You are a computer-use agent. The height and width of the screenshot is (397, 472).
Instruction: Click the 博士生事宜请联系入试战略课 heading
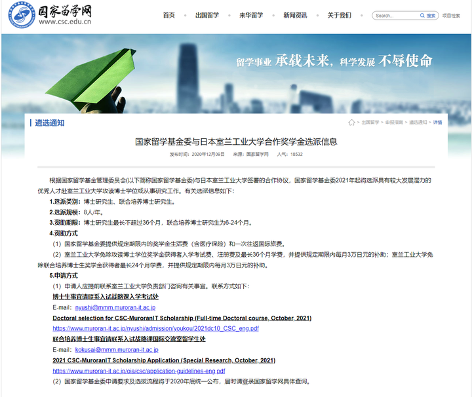coord(106,297)
